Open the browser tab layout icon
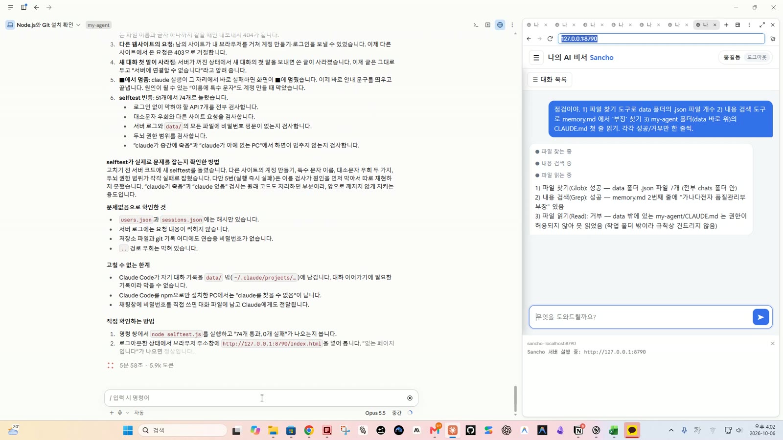This screenshot has height=440, width=783. 737,25
